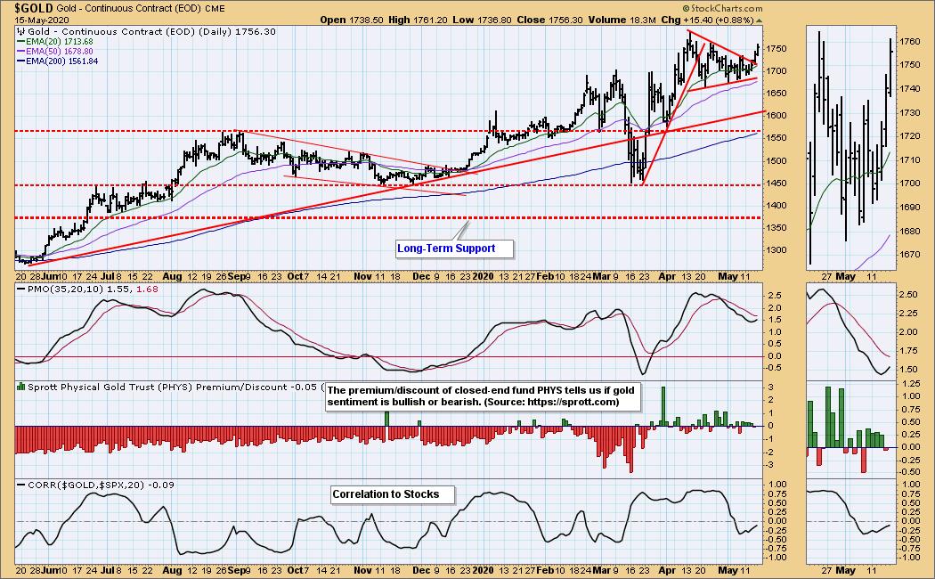The width and height of the screenshot is (935, 579).
Task: Click the PHYS legend bar icon
Action: (x=20, y=387)
